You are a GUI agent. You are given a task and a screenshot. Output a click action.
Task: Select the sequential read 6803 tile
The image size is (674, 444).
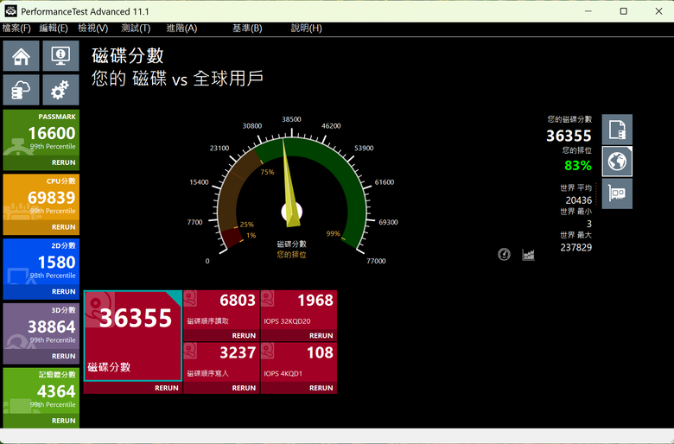(x=221, y=310)
